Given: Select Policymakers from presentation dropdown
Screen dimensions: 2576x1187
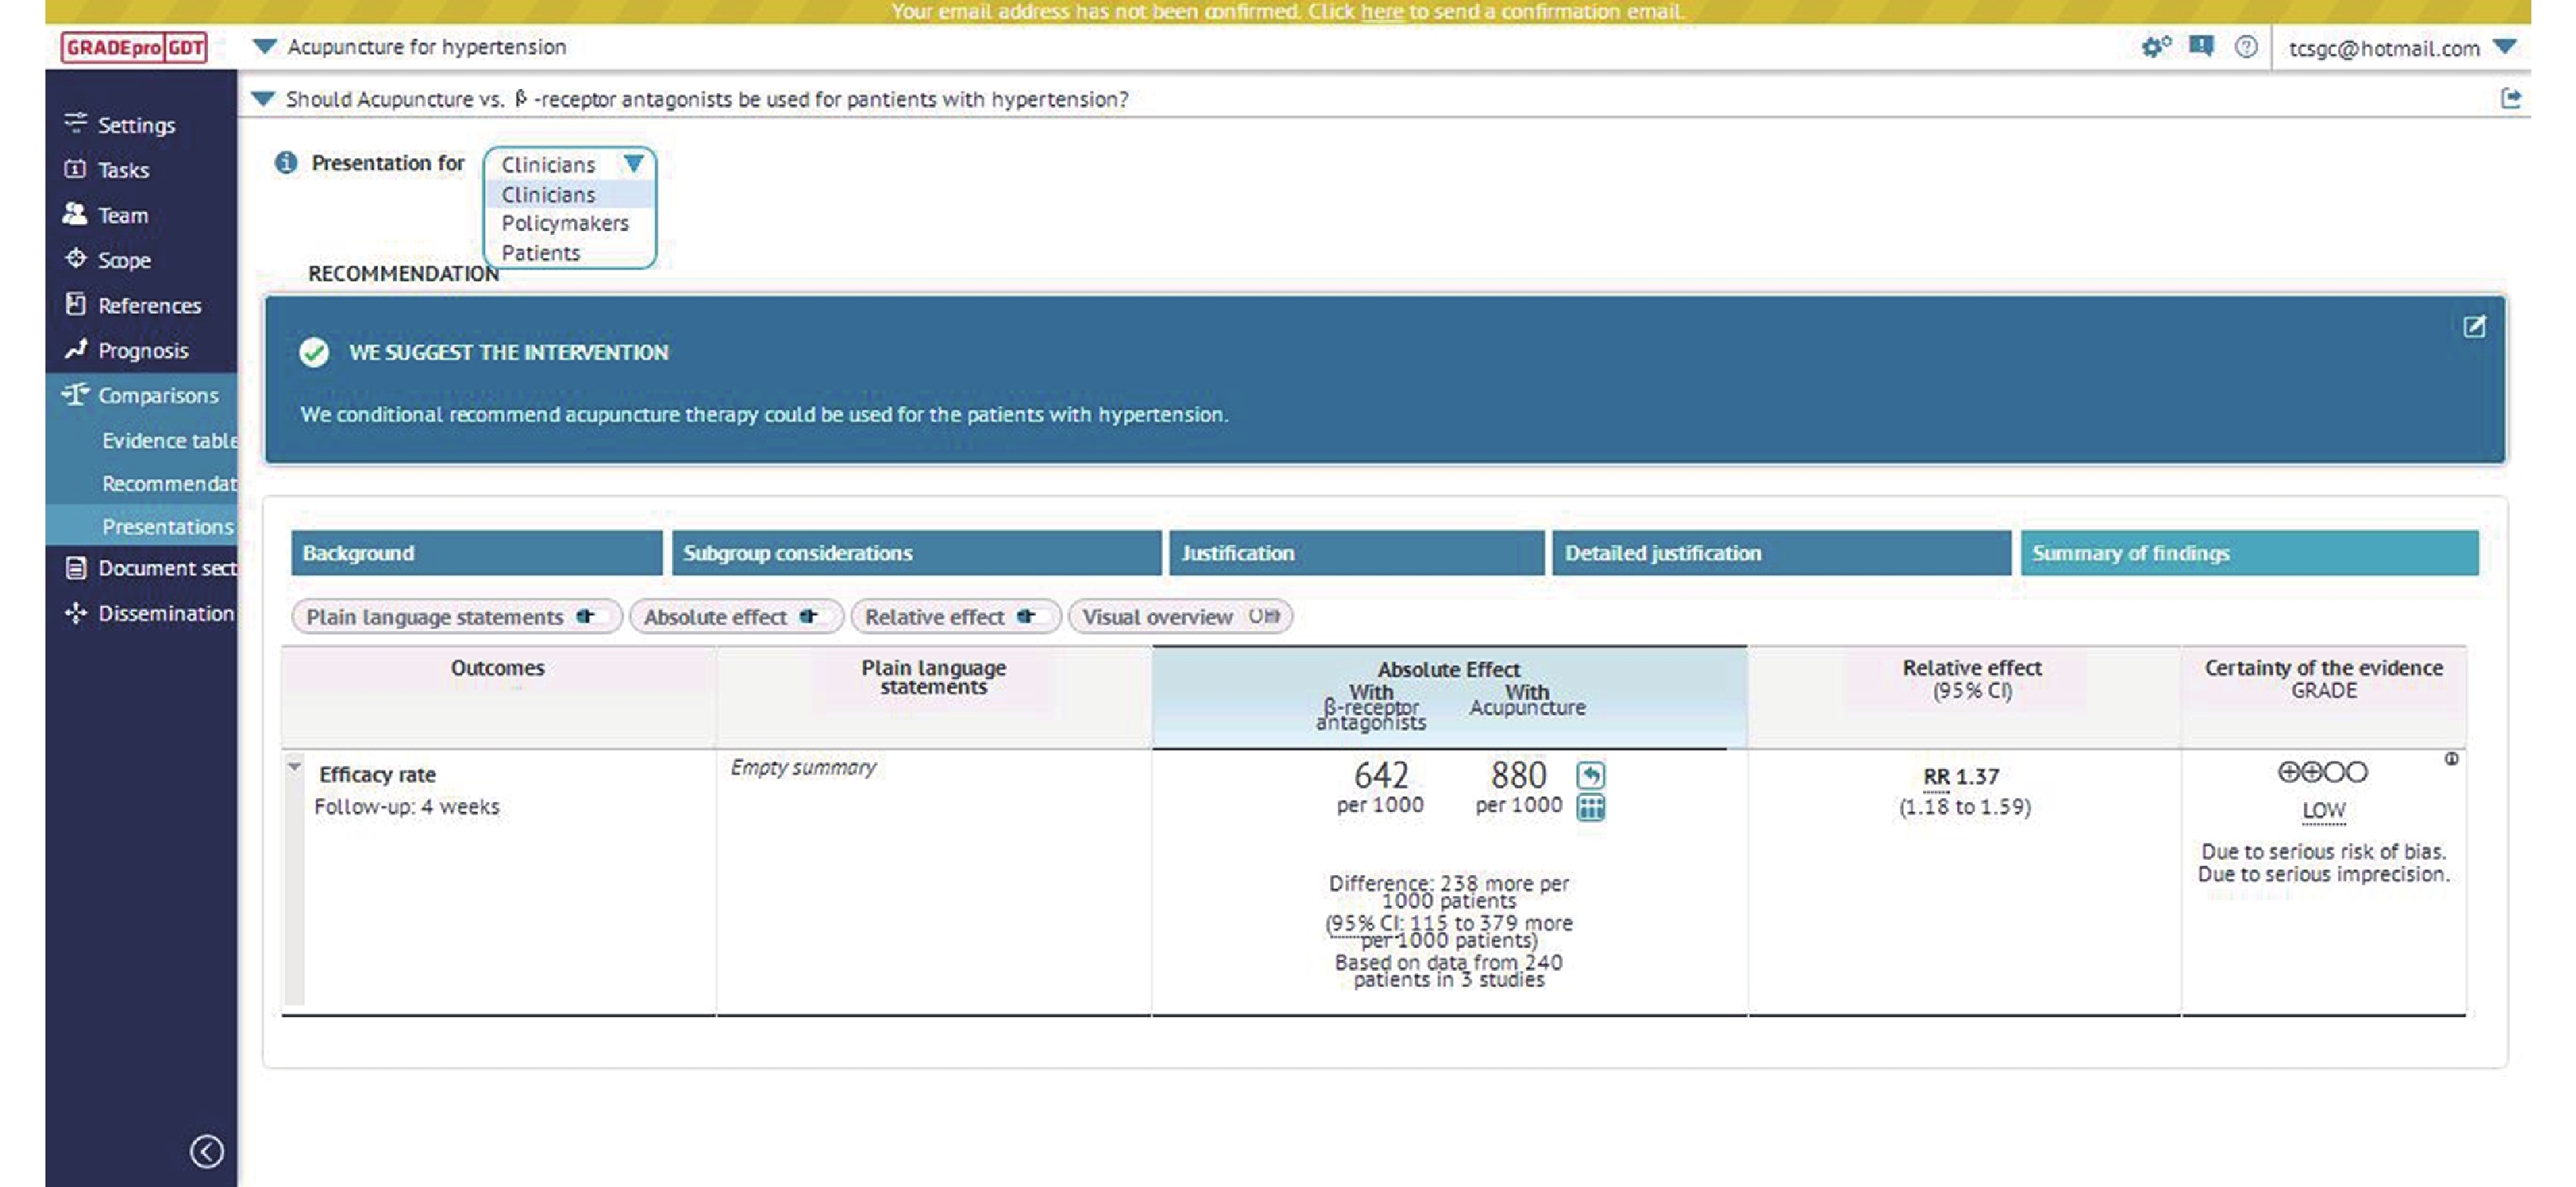Looking at the screenshot, I should (565, 223).
